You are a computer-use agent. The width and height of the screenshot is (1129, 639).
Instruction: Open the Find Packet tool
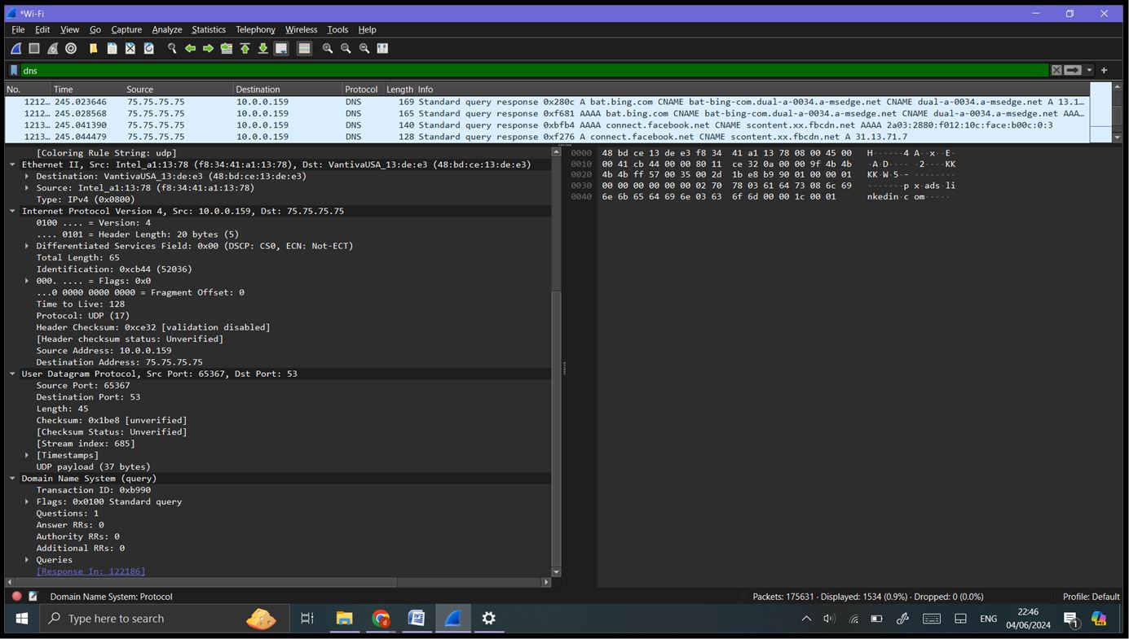tap(171, 48)
